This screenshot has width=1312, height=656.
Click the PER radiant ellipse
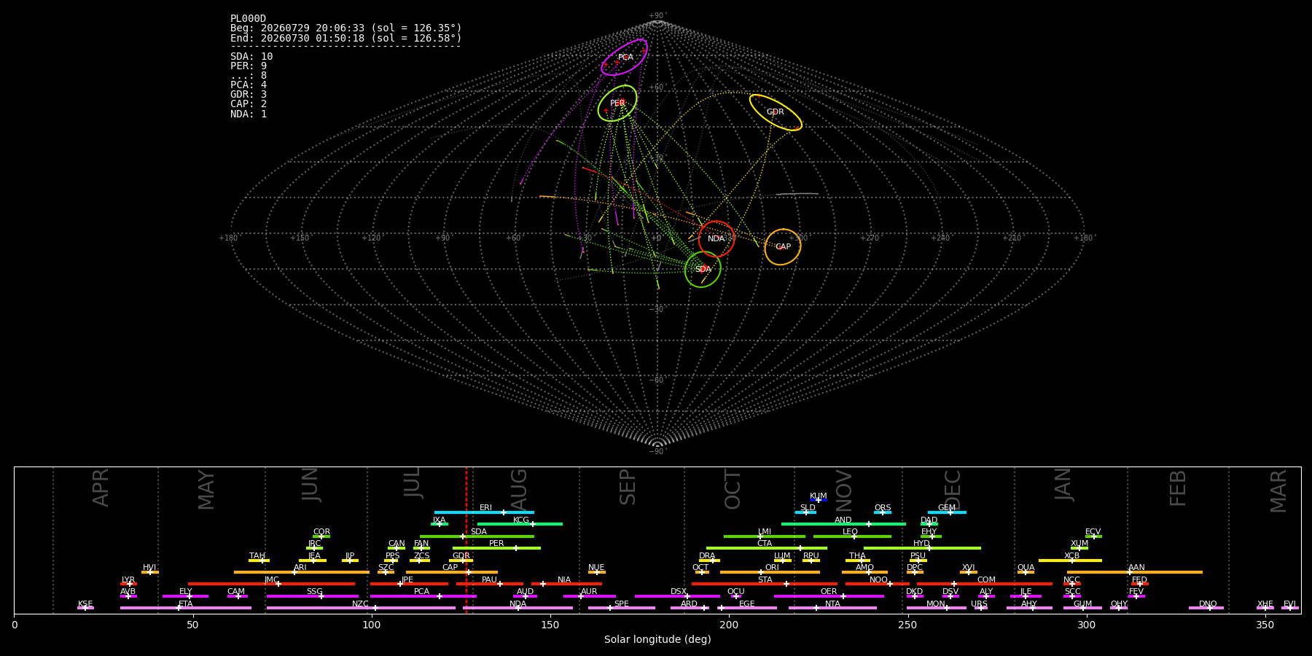click(617, 104)
